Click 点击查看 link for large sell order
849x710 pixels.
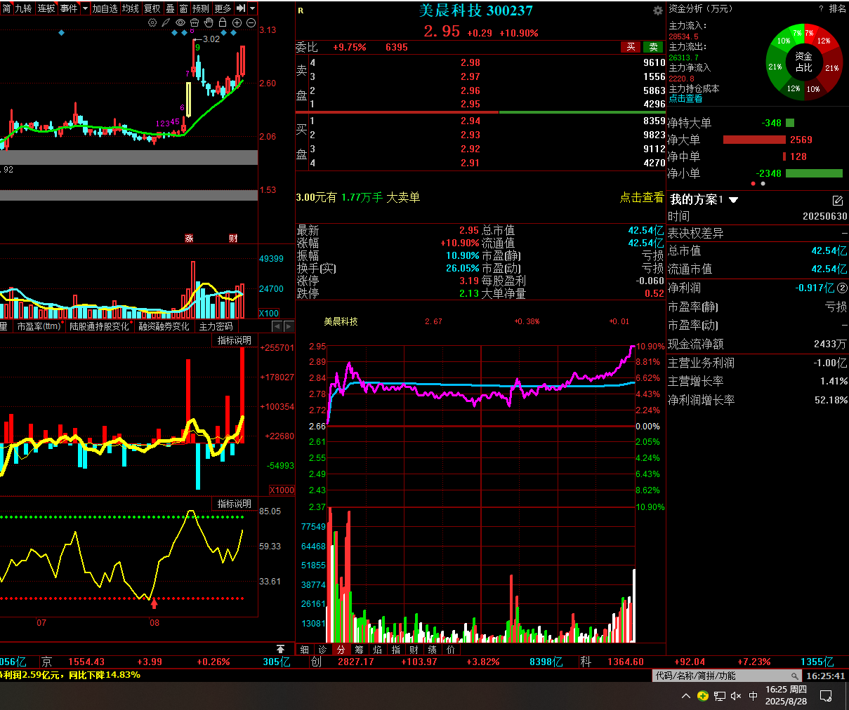tap(641, 198)
